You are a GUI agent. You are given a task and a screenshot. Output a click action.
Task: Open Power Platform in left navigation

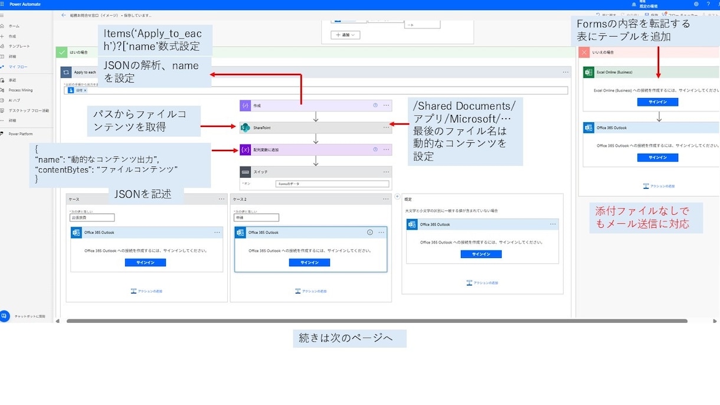click(x=21, y=134)
